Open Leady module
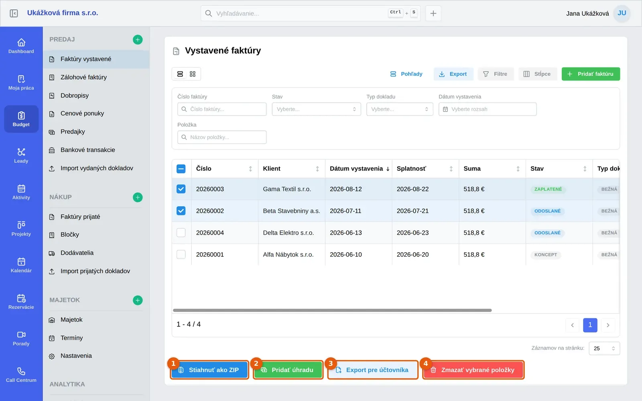The image size is (642, 401). (x=21, y=156)
